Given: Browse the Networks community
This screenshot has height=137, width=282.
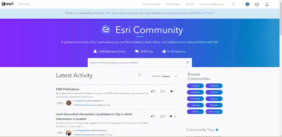Looking at the screenshot, I should point(214,105).
